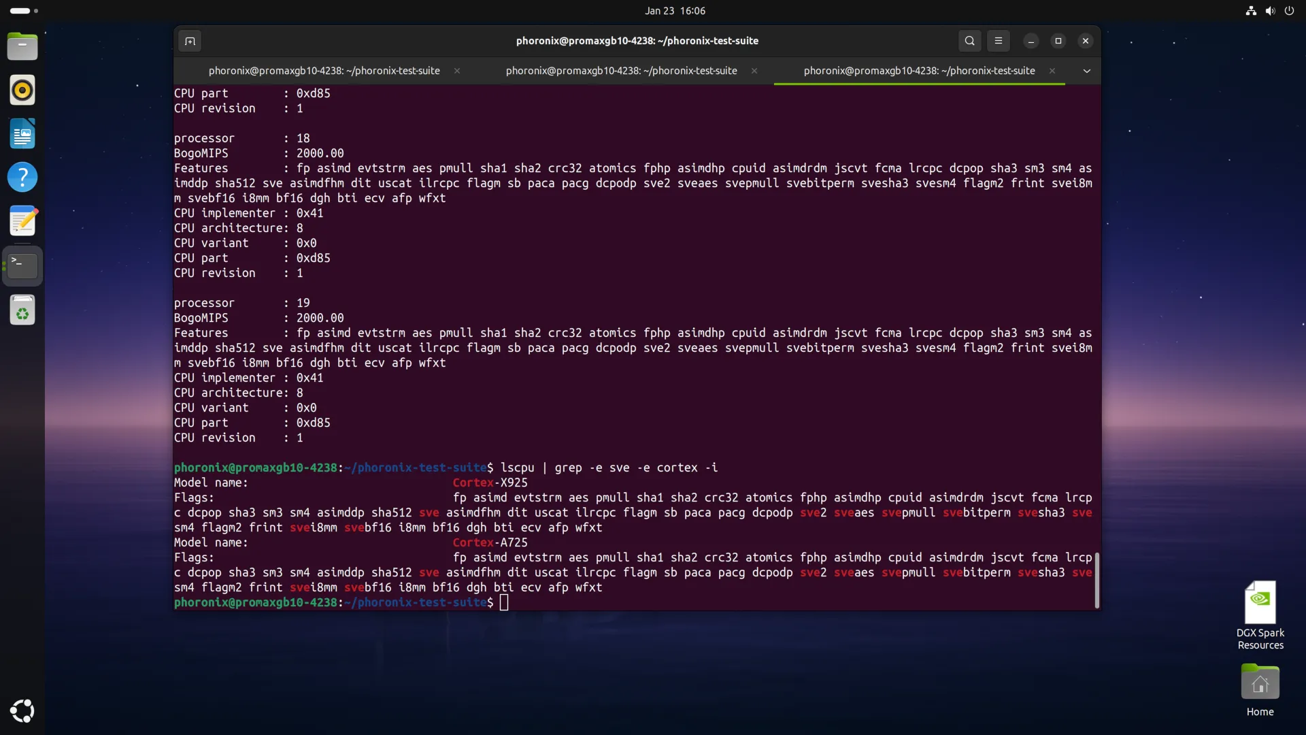Close the first terminal tab
Viewport: 1306px width, 735px height.
(x=457, y=71)
